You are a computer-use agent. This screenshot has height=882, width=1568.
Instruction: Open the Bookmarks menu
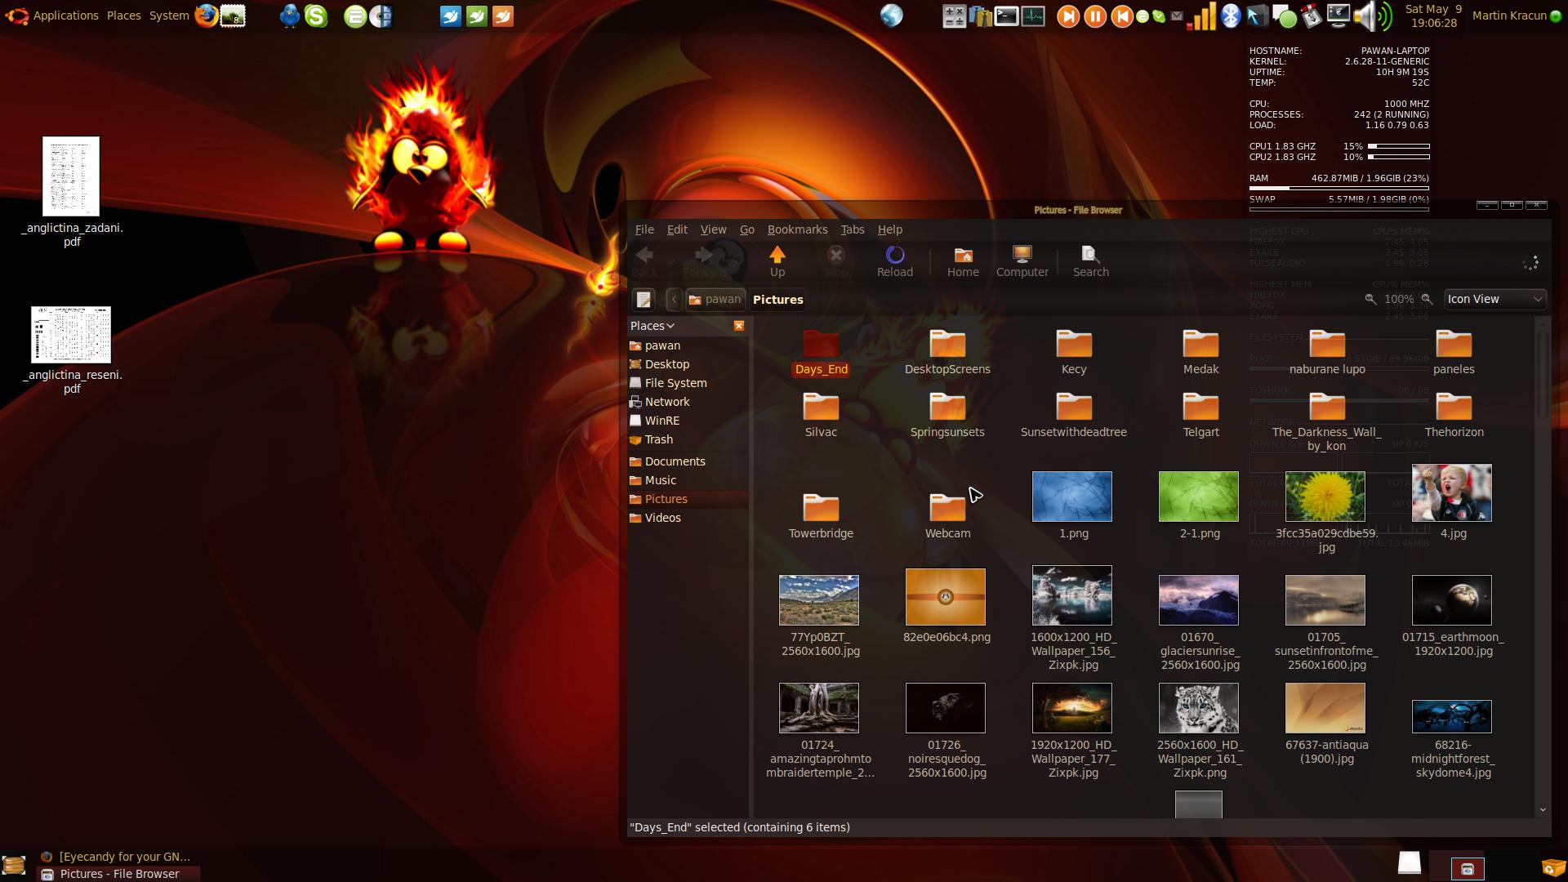[x=797, y=229]
